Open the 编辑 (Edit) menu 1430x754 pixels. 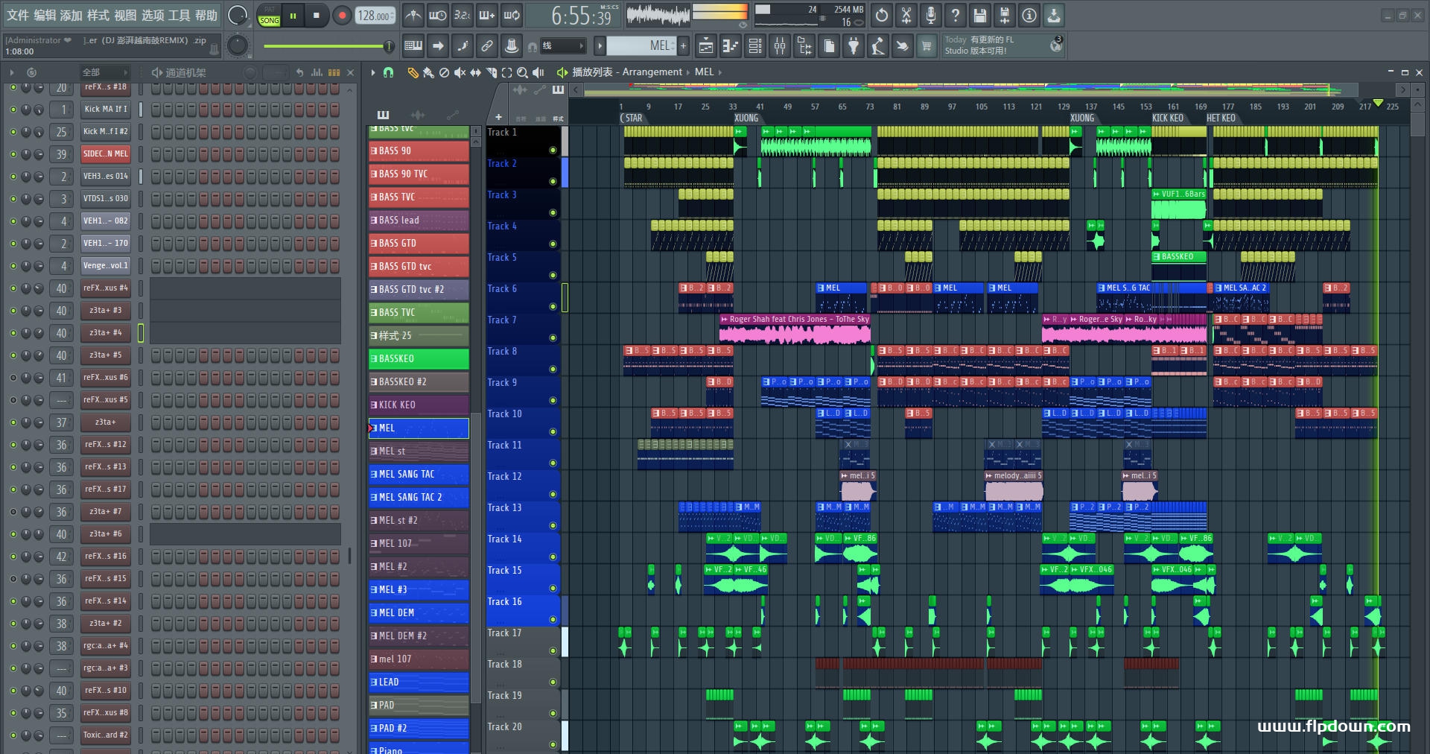tap(45, 15)
